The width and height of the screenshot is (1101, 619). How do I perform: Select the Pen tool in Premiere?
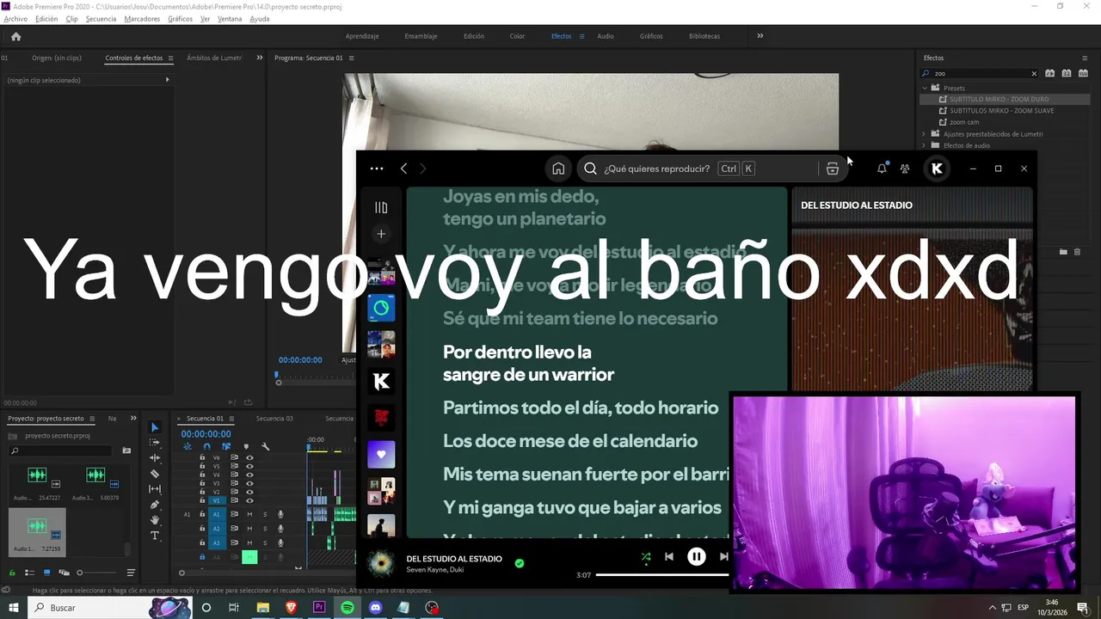155,505
